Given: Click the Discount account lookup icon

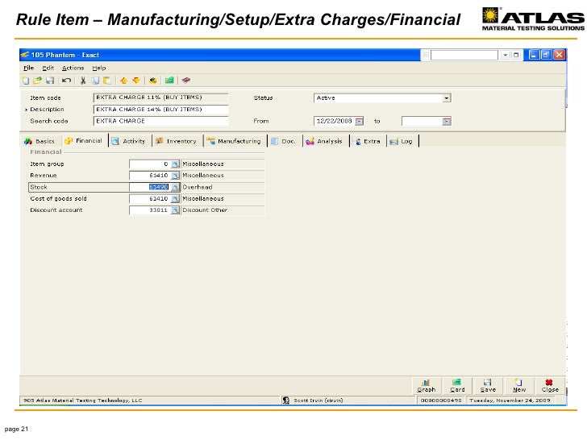Looking at the screenshot, I should point(175,210).
